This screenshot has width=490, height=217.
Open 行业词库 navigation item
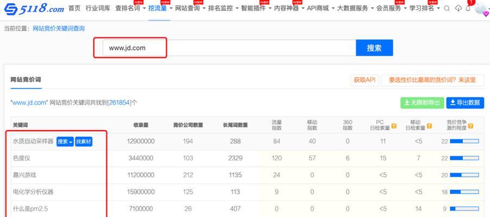[98, 9]
